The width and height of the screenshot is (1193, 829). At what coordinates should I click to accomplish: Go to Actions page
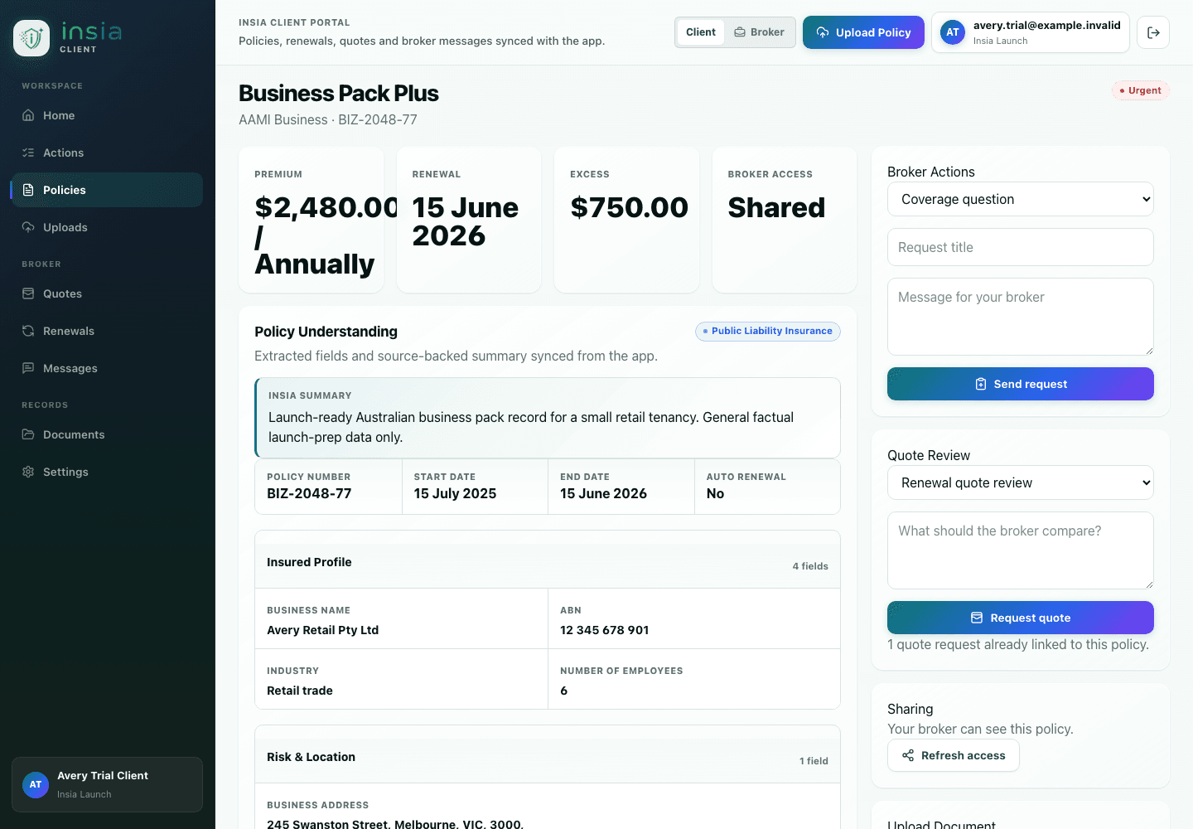pos(106,153)
